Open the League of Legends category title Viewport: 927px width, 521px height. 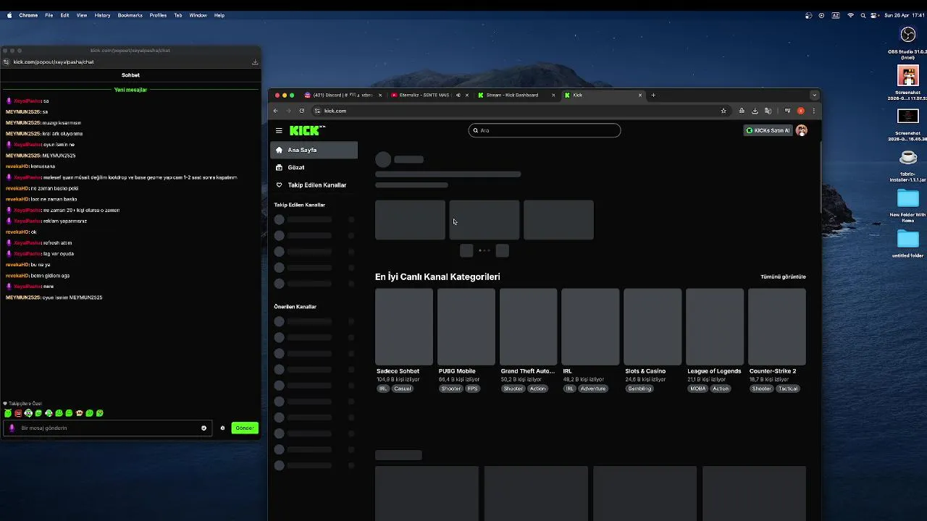(714, 371)
